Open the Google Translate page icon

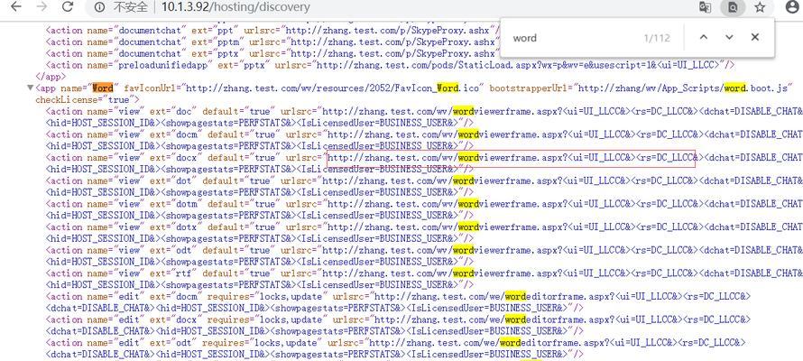pyautogui.click(x=706, y=7)
